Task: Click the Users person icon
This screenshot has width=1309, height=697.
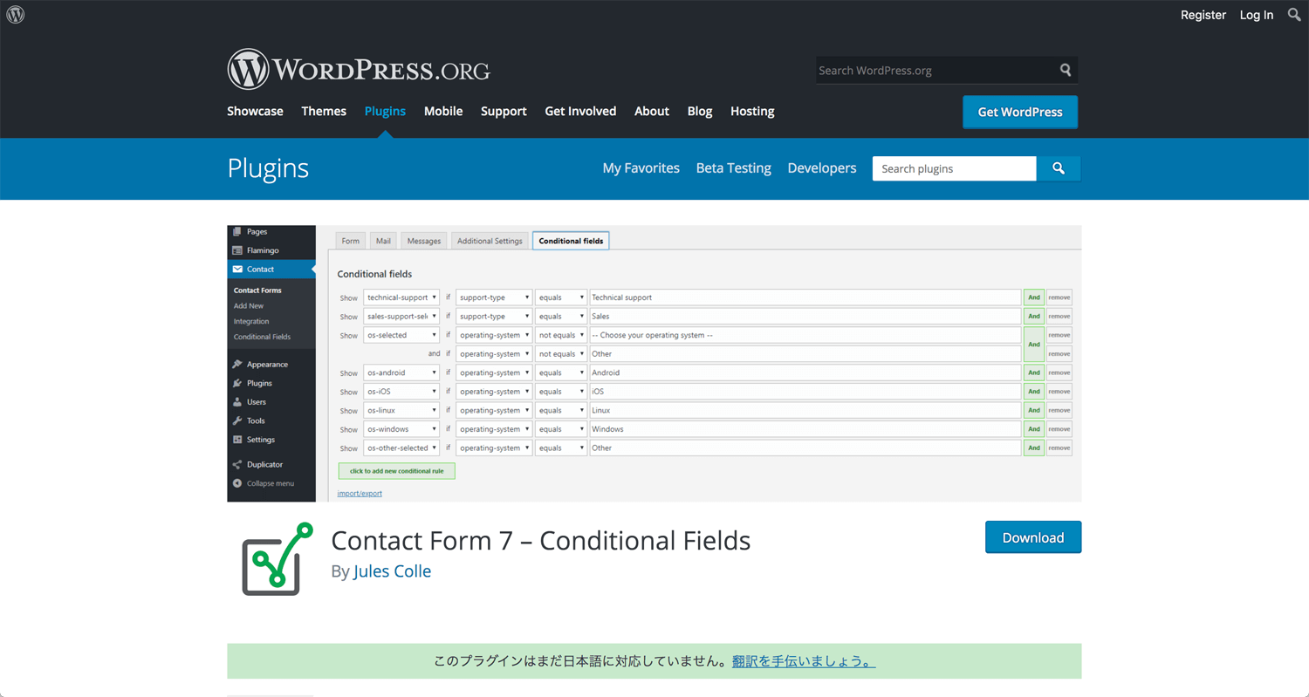Action: 237,402
